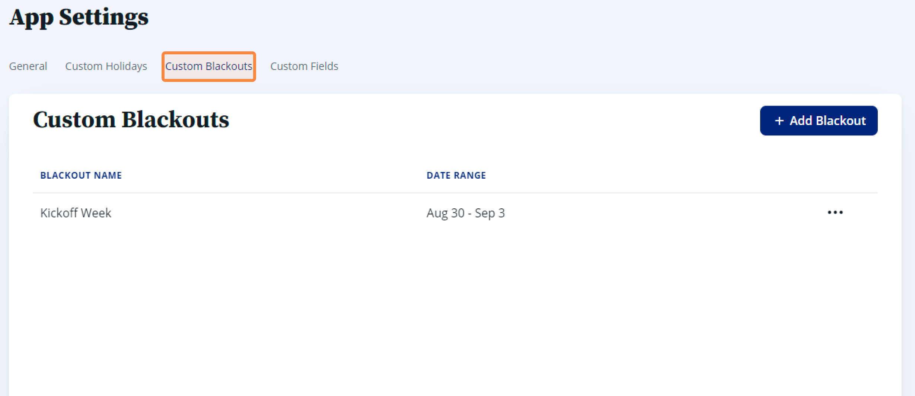The image size is (915, 396).
Task: Select the Kickoff Week blackout name
Action: pos(76,213)
